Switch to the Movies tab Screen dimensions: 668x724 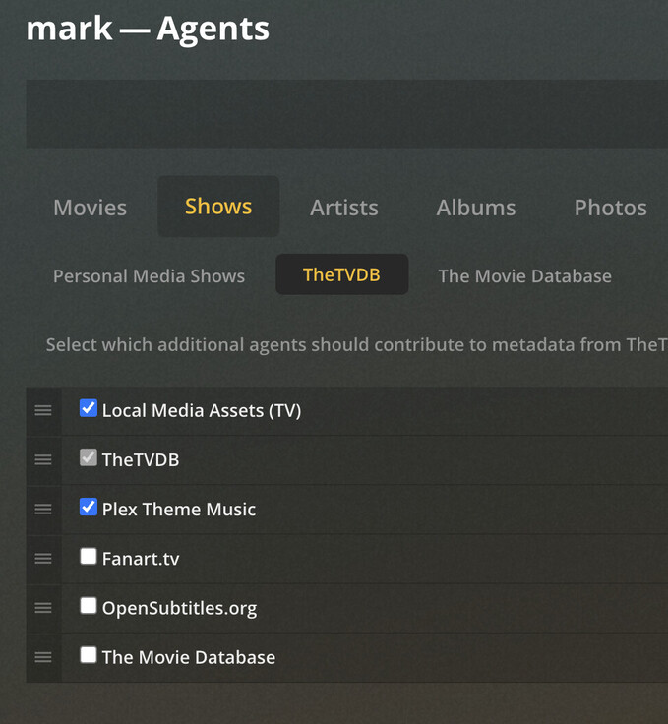90,208
